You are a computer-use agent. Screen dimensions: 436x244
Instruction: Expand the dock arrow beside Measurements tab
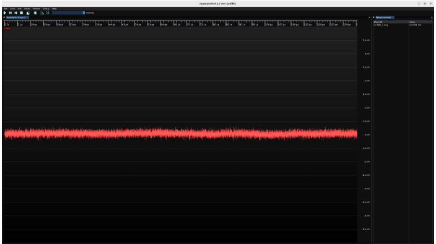374,18
